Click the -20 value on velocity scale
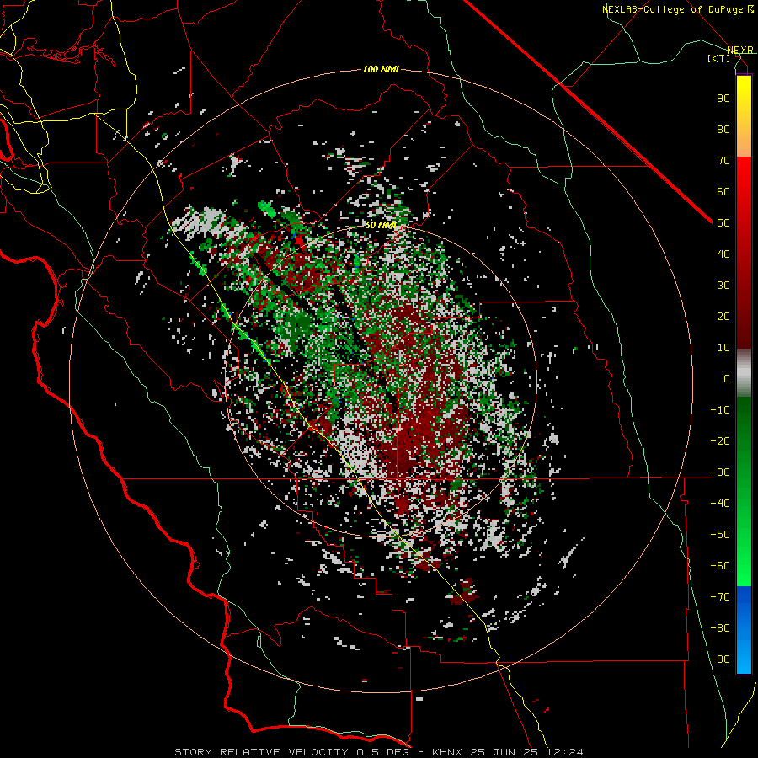 720,441
